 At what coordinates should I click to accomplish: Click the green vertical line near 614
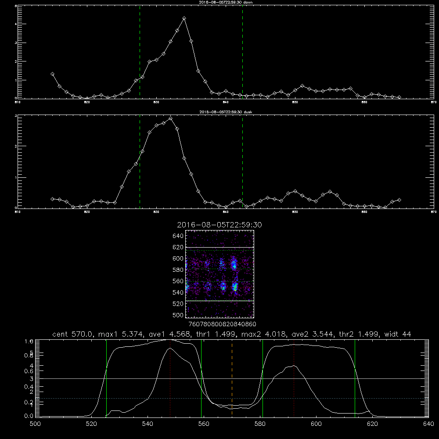(355, 378)
